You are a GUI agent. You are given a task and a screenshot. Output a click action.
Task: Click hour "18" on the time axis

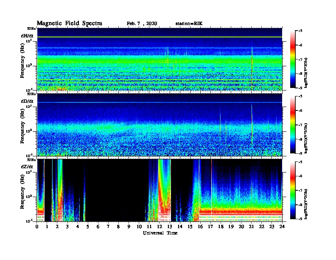point(221,227)
